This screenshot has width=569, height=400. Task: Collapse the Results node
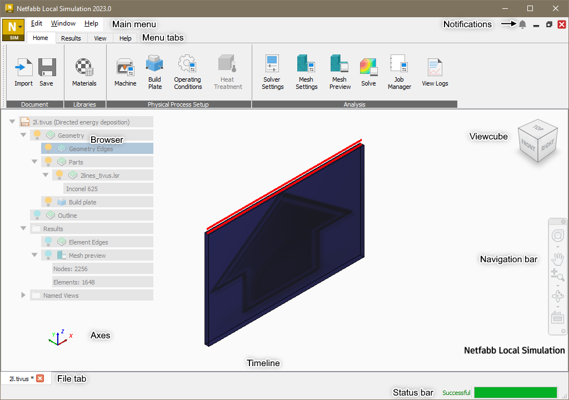click(23, 229)
